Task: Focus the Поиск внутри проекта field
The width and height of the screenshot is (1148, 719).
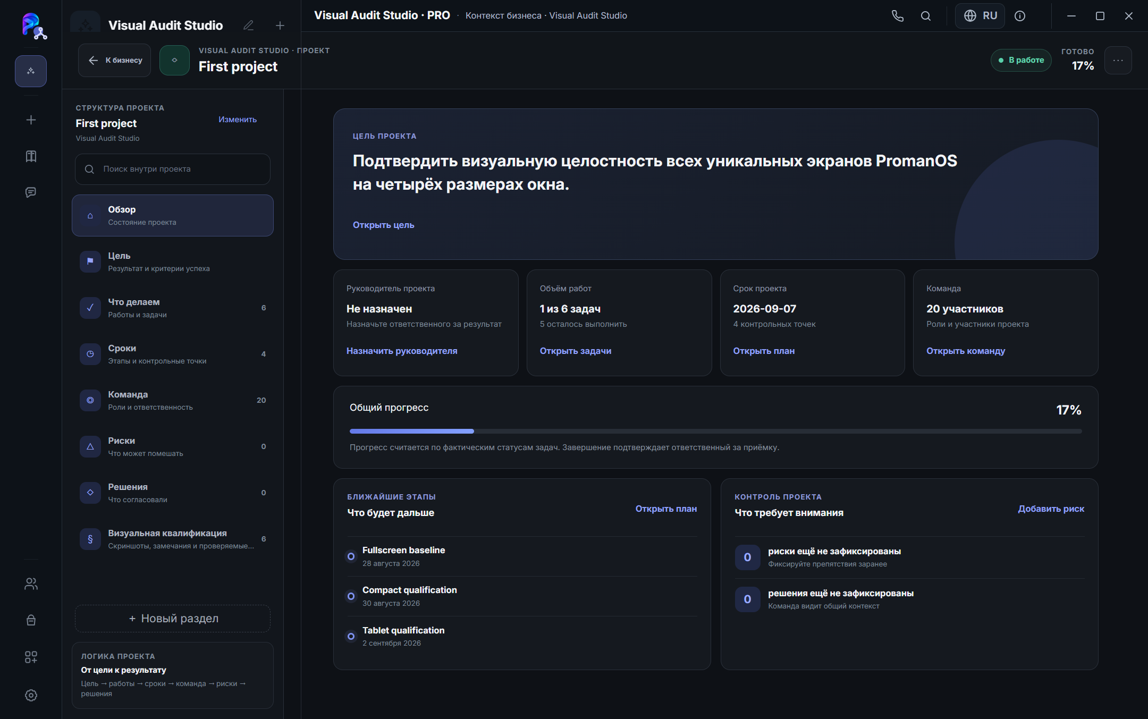Action: tap(173, 169)
